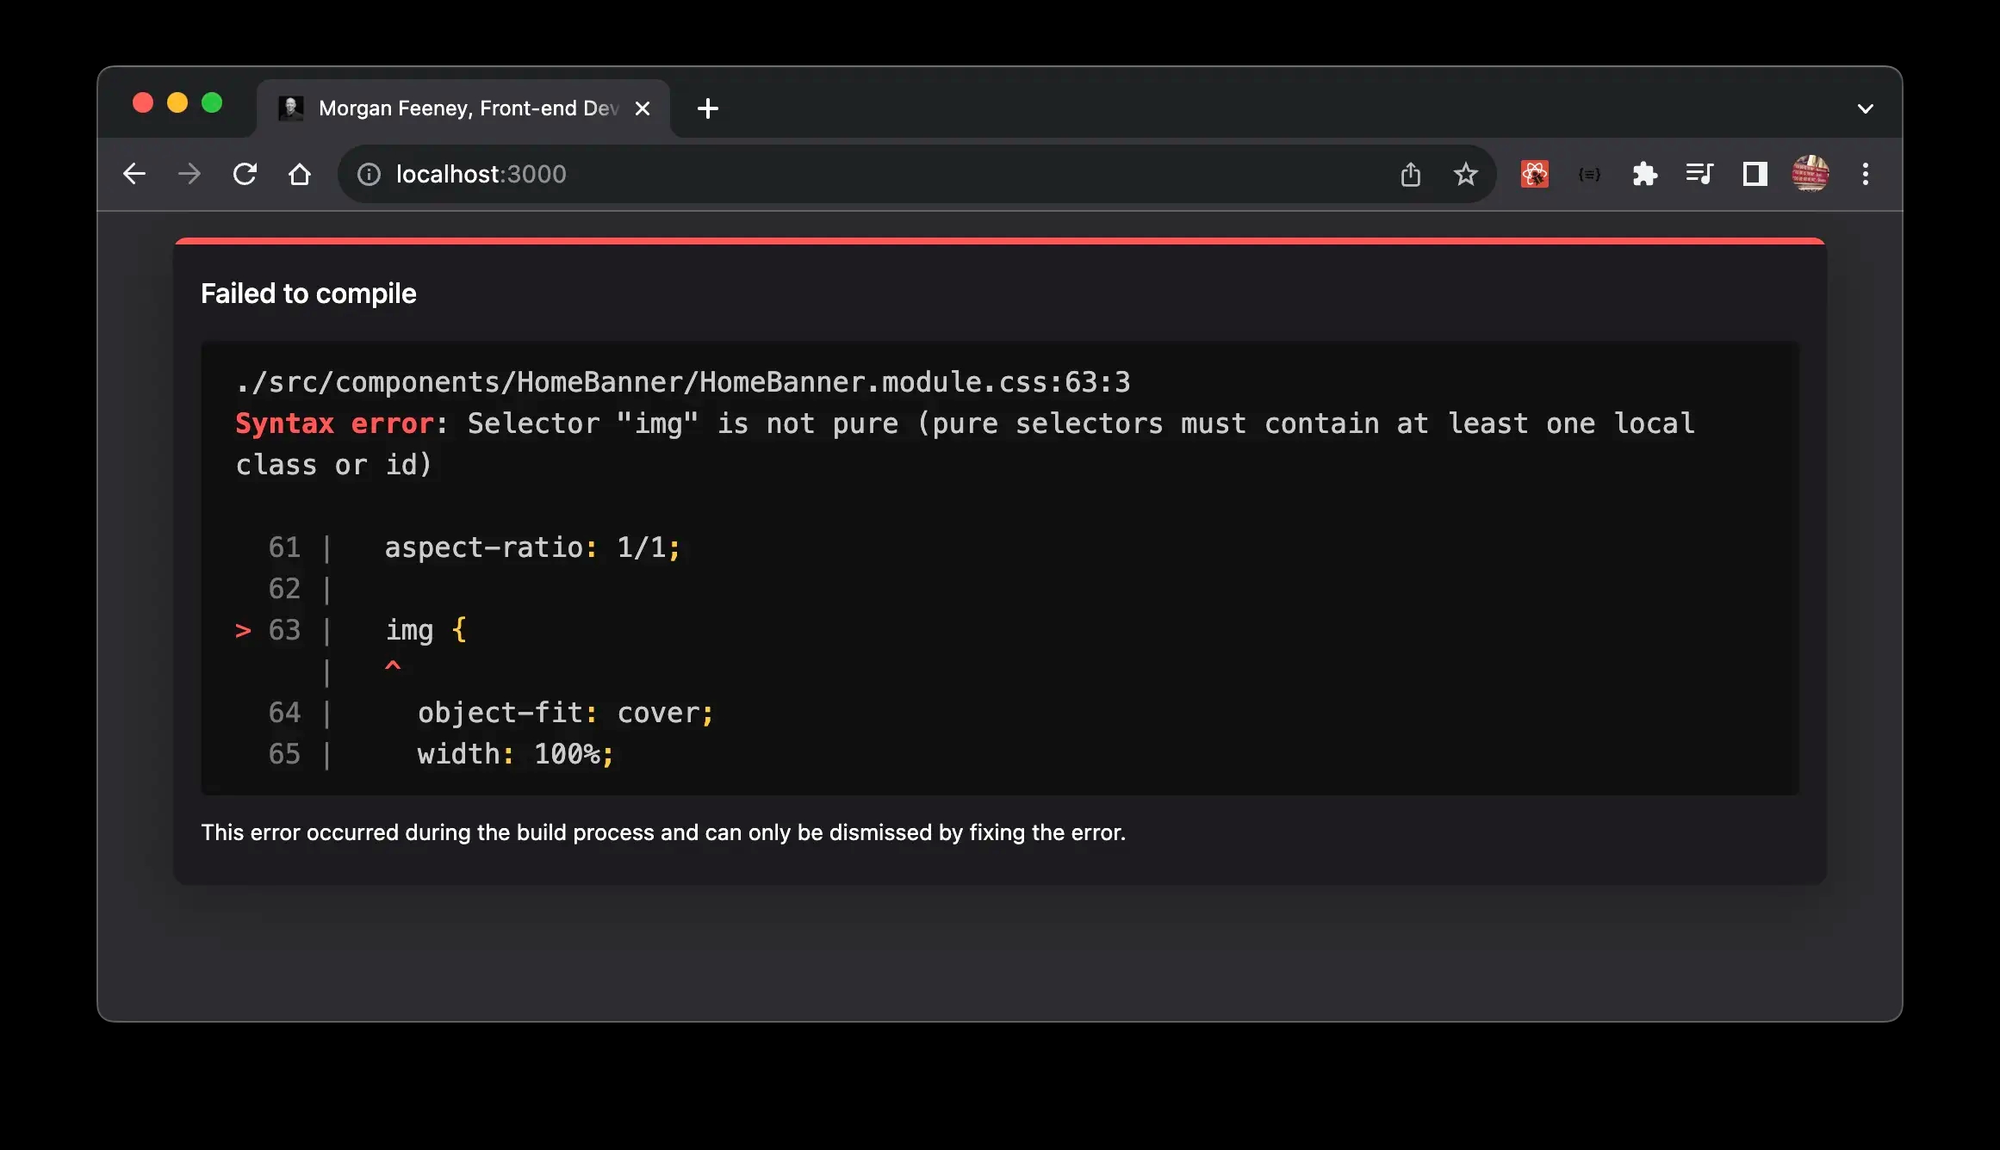This screenshot has width=2000, height=1150.
Task: Maximize the window with green button
Action: point(212,103)
